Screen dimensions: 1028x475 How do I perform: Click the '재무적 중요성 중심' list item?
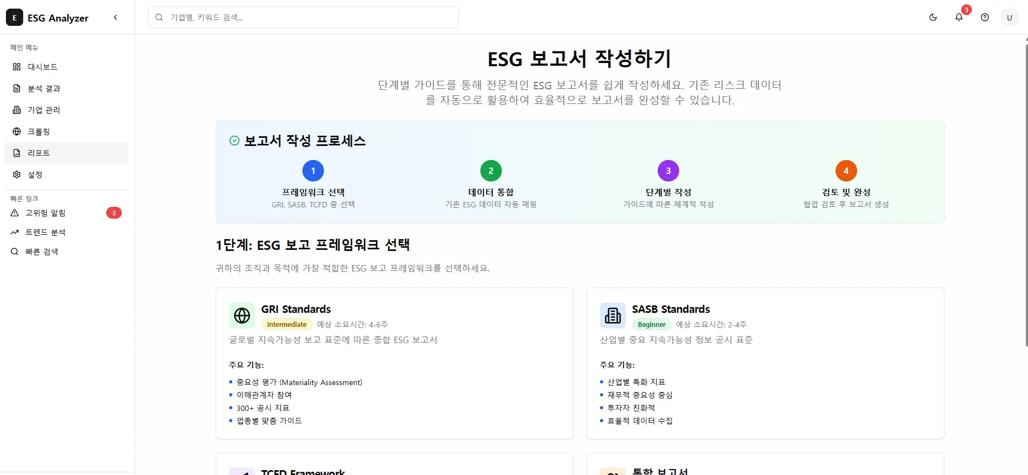(x=640, y=395)
